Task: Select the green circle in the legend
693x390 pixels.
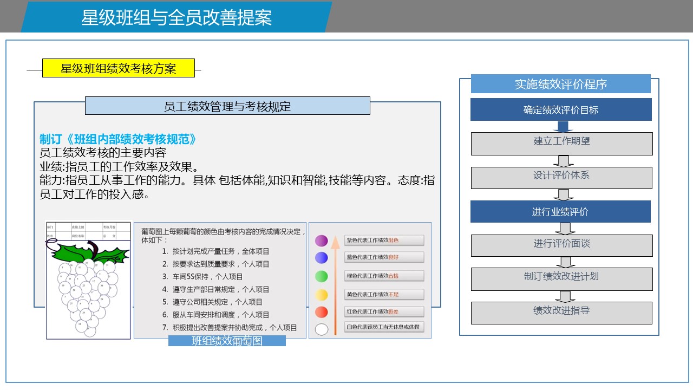Action: 322,276
